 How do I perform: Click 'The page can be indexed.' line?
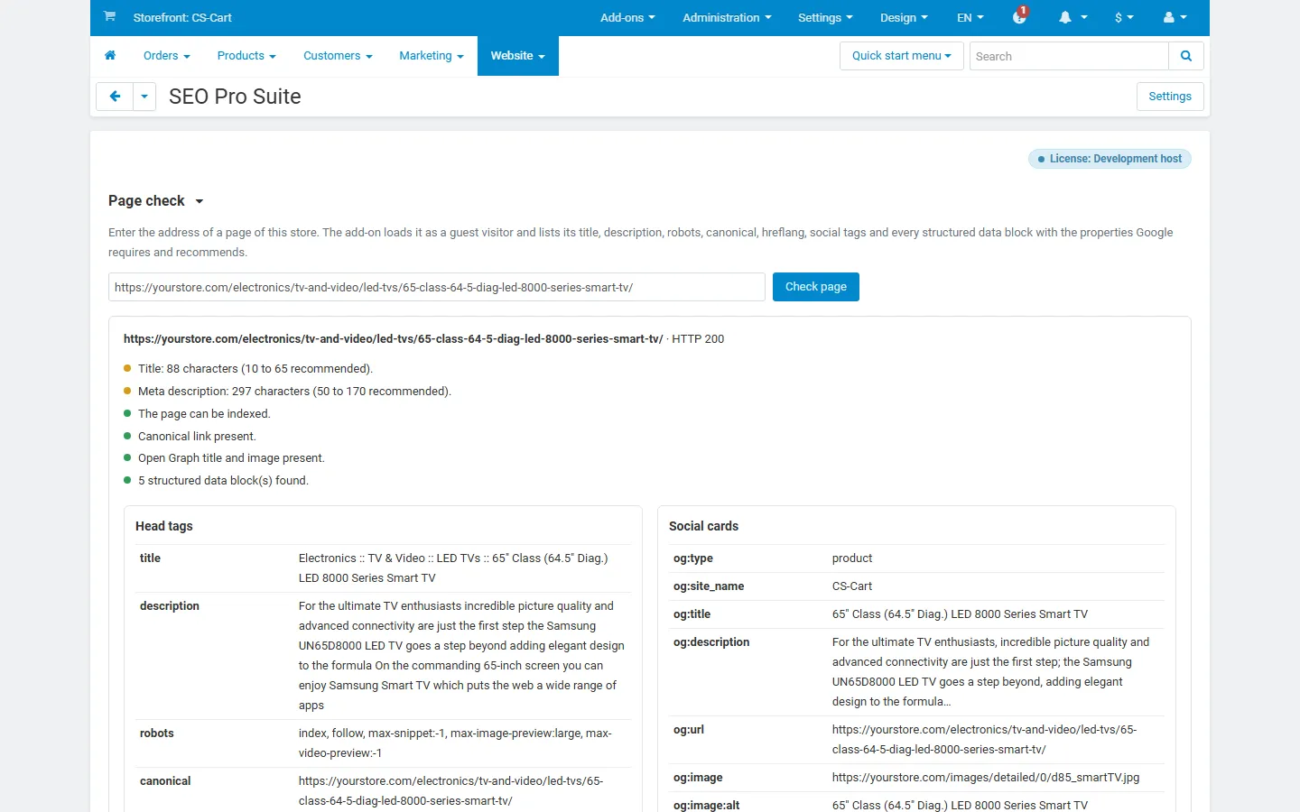[204, 414]
